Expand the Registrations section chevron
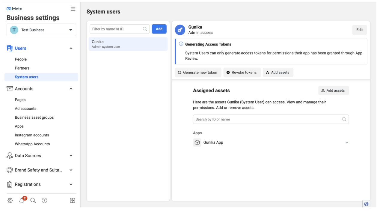 pyautogui.click(x=71, y=184)
